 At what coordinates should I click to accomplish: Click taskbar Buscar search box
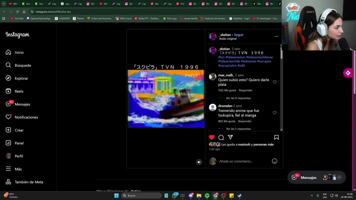tap(141, 196)
